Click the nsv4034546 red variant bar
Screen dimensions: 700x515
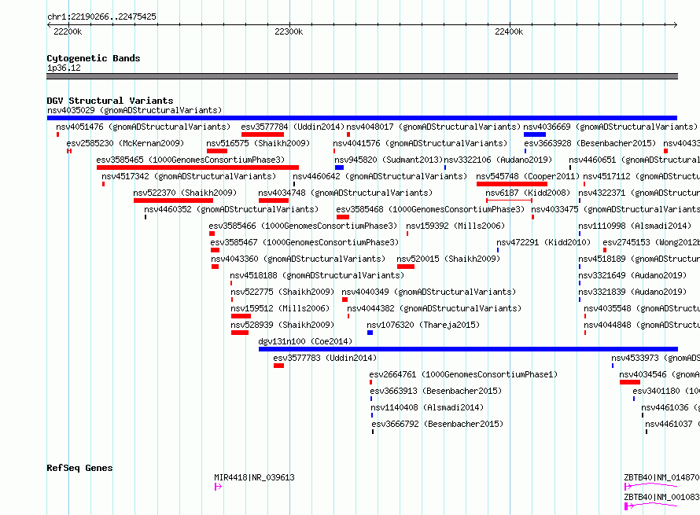click(630, 382)
